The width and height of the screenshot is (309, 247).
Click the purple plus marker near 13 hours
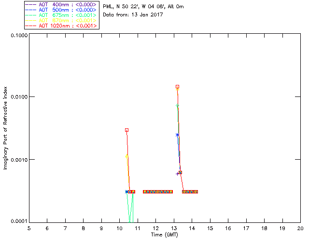click(177, 174)
